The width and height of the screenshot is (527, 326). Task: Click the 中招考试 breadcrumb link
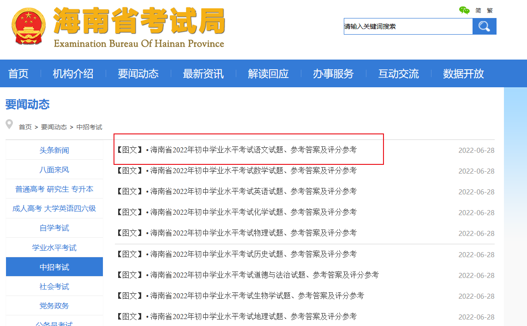pyautogui.click(x=89, y=127)
